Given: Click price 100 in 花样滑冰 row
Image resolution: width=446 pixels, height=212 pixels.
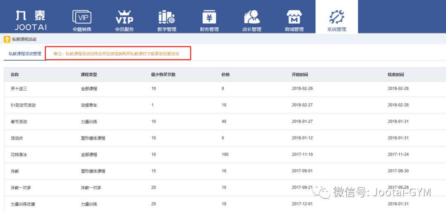Looking at the screenshot, I should (x=225, y=155).
